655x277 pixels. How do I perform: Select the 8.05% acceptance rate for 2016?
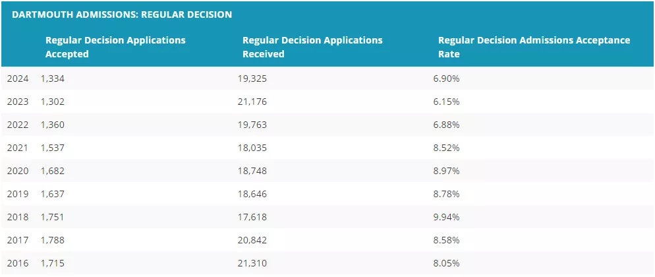(x=446, y=263)
